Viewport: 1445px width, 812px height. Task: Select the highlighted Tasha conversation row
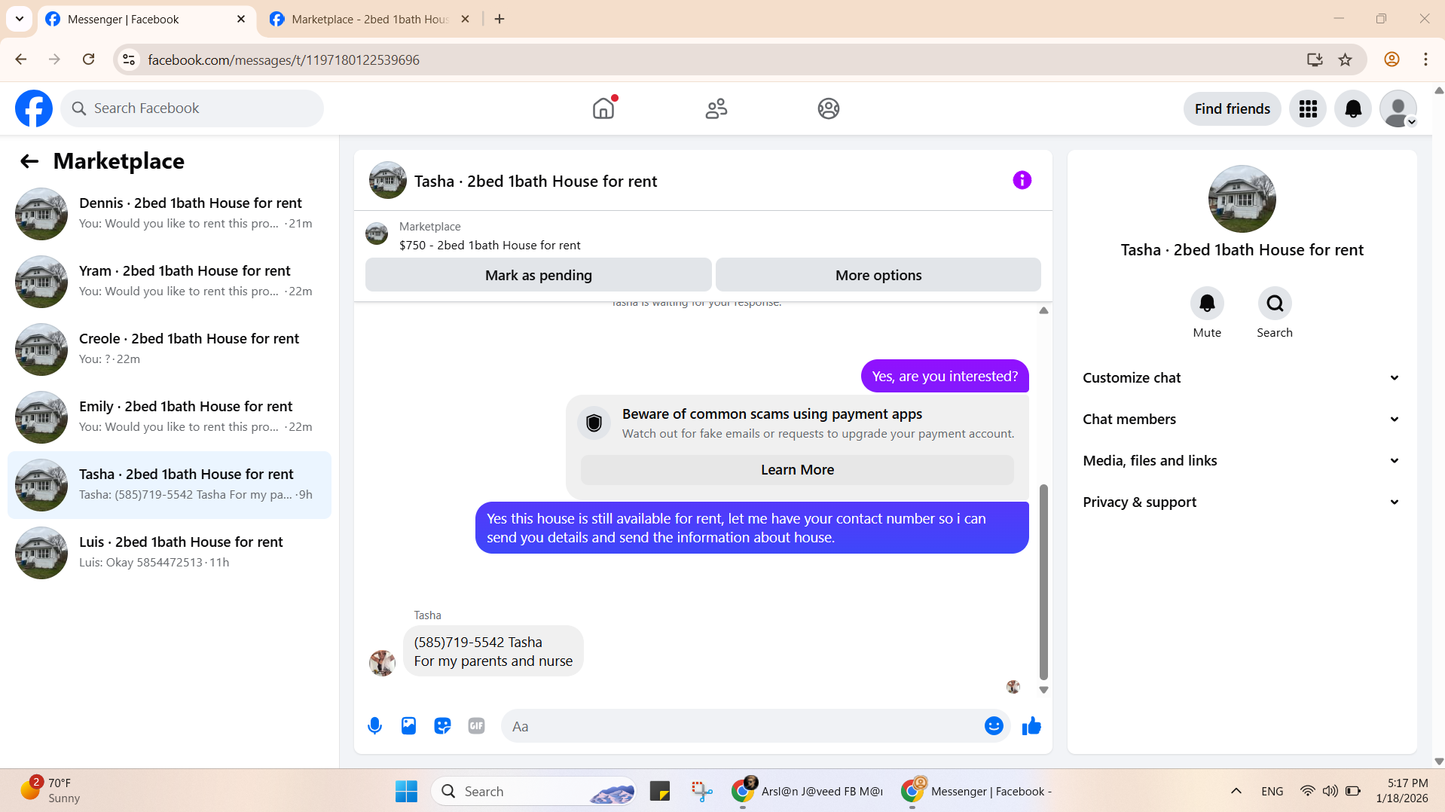pyautogui.click(x=170, y=485)
